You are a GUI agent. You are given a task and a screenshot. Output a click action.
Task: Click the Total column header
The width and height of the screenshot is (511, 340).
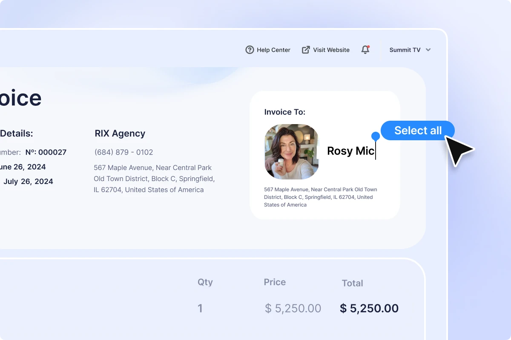[353, 283]
